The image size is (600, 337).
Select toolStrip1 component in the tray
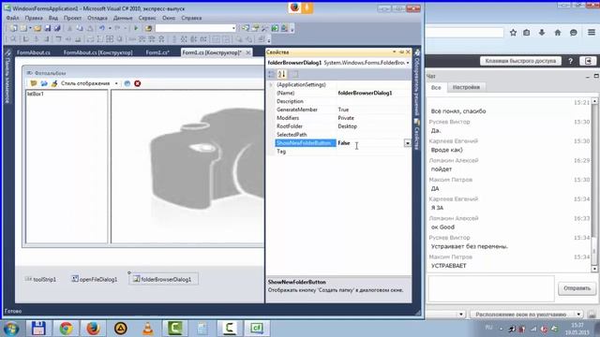(40, 279)
